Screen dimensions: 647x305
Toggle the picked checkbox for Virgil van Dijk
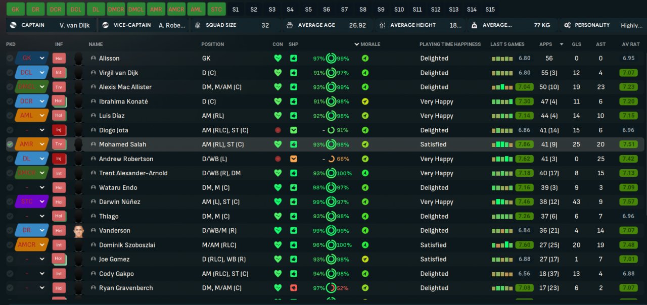[10, 73]
